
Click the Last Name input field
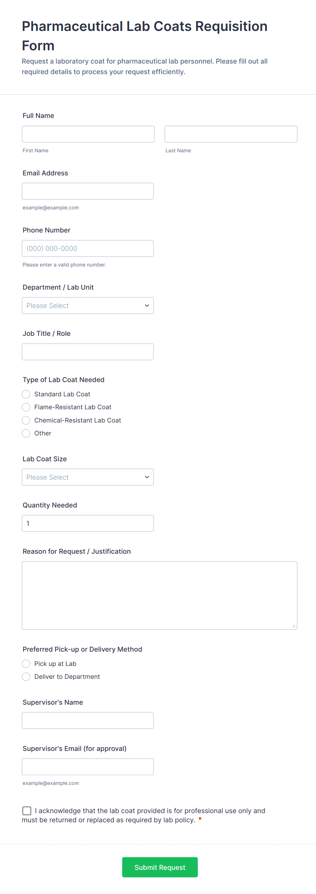pos(231,134)
